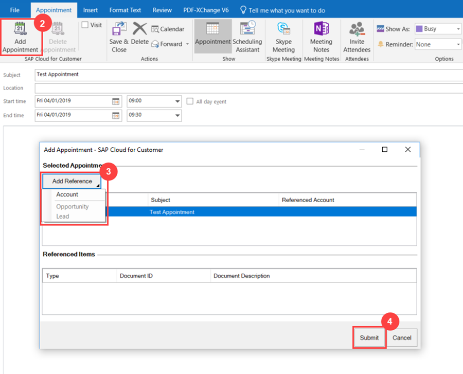Image resolution: width=463 pixels, height=374 pixels.
Task: Click the Cancel button
Action: tap(402, 337)
